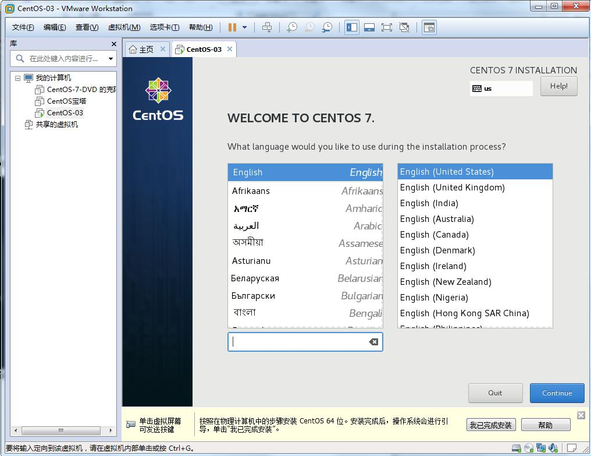
Task: Choose English (Australia) locale
Action: [x=475, y=219]
